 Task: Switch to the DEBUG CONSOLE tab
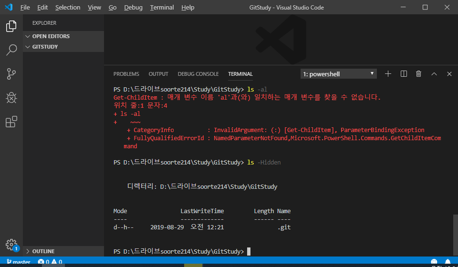pos(198,74)
